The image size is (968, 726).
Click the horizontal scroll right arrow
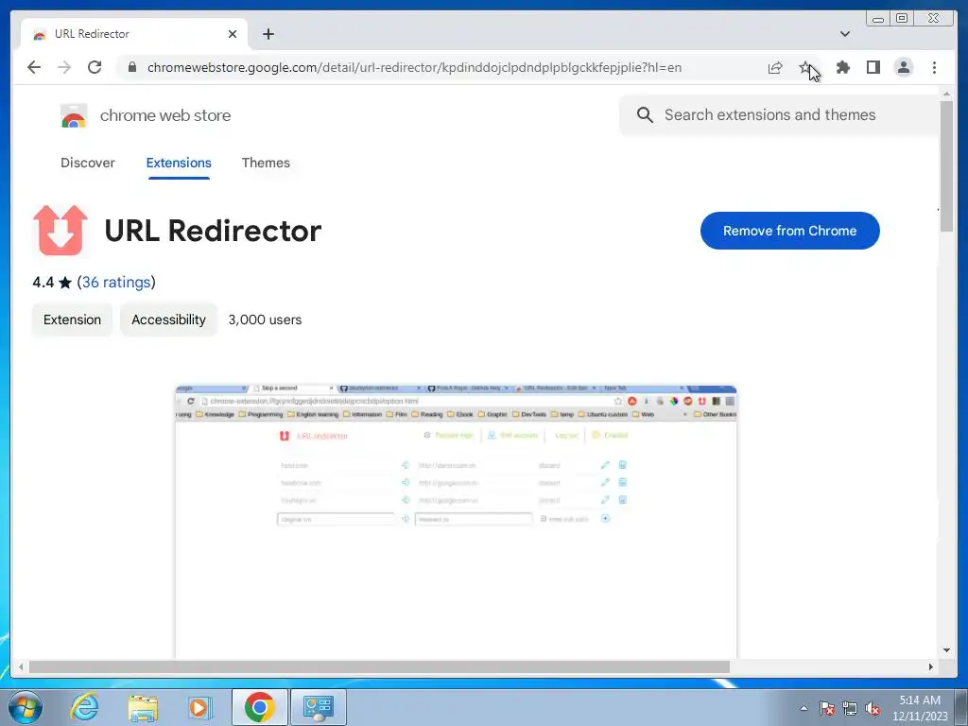pos(931,666)
